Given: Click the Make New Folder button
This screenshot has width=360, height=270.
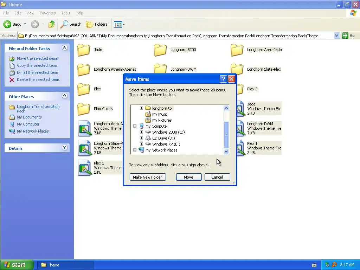Looking at the screenshot, I should 148,177.
